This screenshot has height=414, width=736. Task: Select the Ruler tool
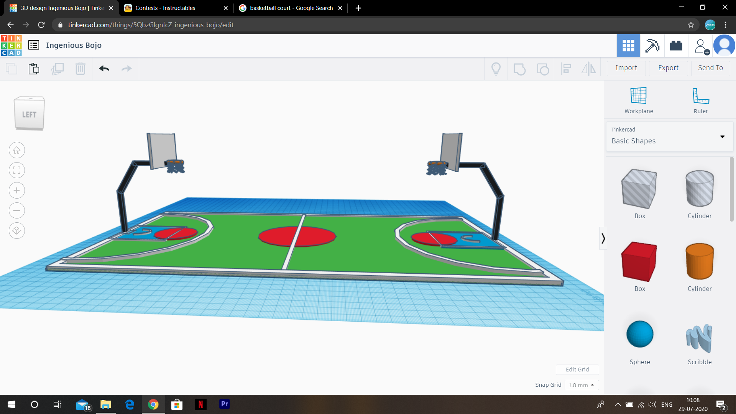click(700, 100)
